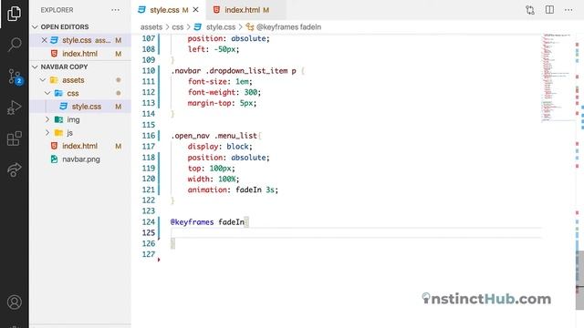The width and height of the screenshot is (584, 328).
Task: Open editor more actions ellipsis
Action: (x=568, y=10)
